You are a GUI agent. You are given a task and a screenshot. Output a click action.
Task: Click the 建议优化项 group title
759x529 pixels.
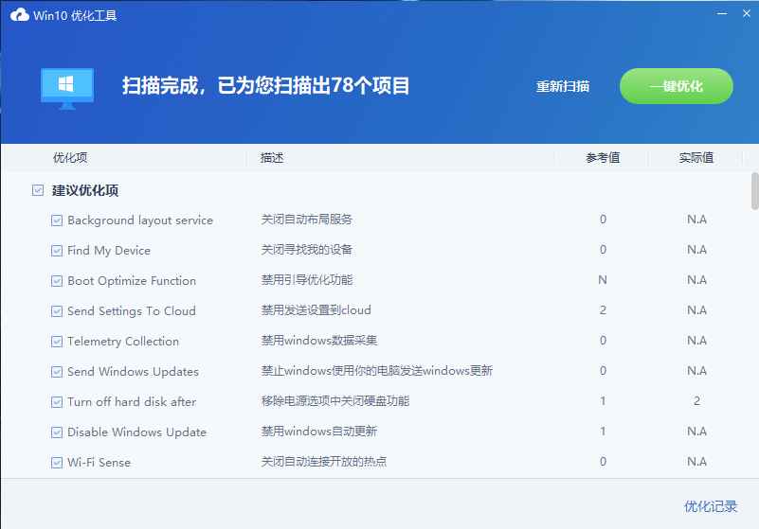pyautogui.click(x=85, y=190)
